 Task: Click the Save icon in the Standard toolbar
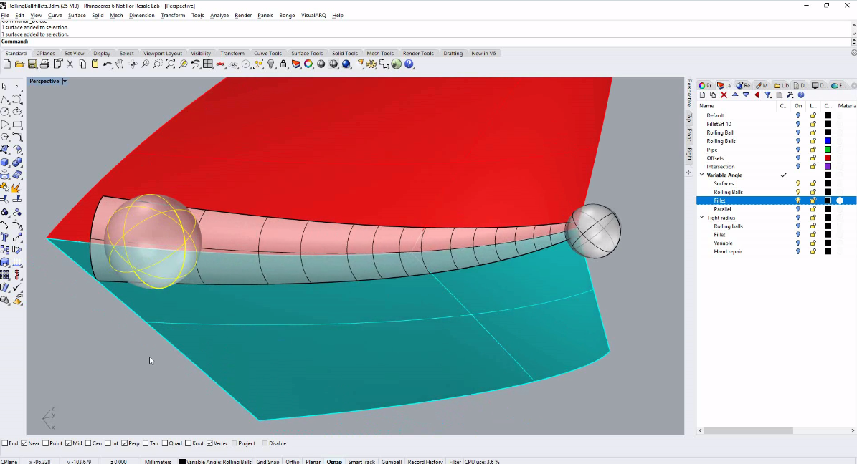(32, 64)
